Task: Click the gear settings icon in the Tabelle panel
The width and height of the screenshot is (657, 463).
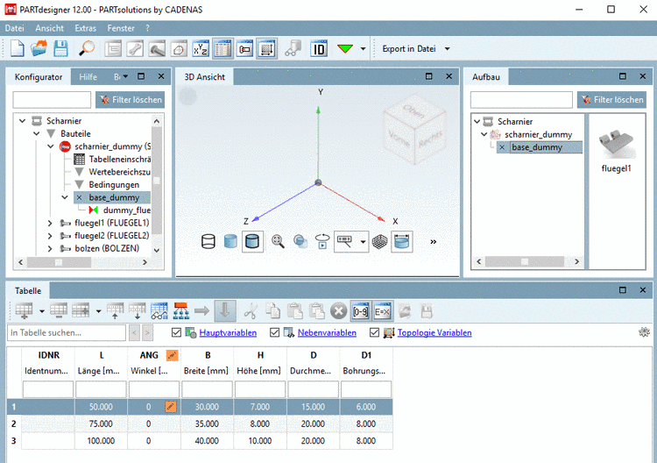Action: [644, 332]
